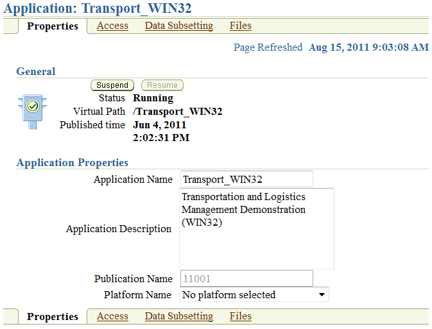Open the Platform Name dropdown

(254, 295)
